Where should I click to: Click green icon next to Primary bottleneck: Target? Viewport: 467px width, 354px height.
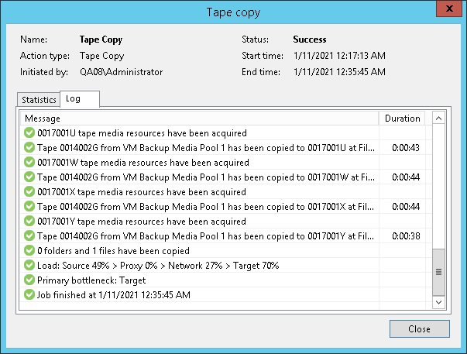pos(29,280)
